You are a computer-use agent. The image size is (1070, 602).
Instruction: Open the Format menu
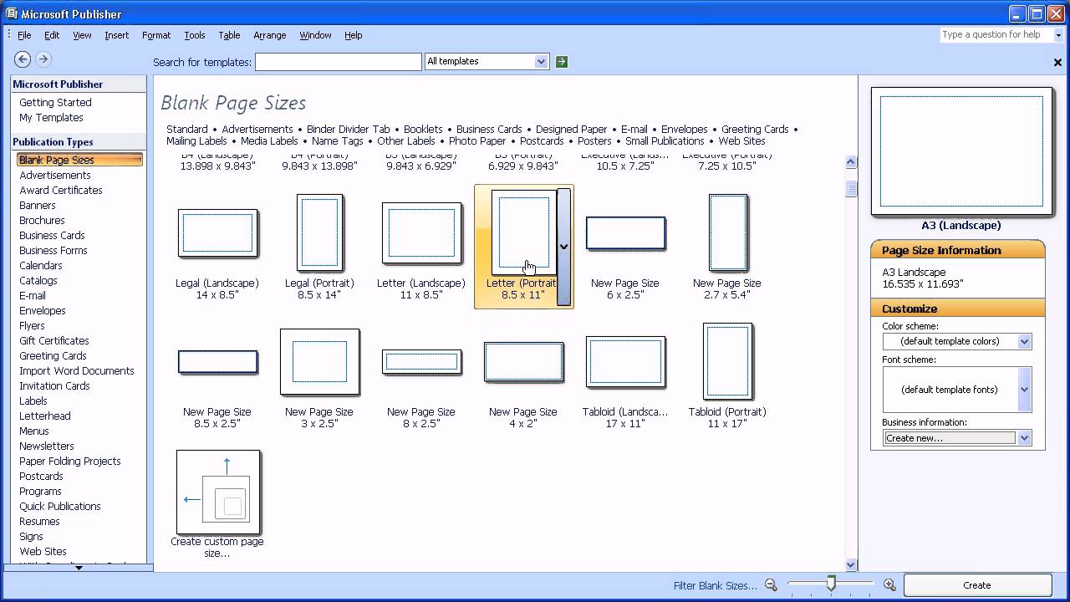(x=156, y=35)
